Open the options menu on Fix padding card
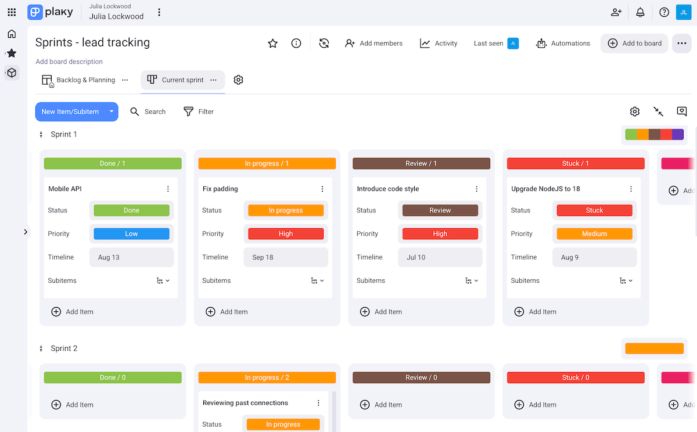 [322, 189]
